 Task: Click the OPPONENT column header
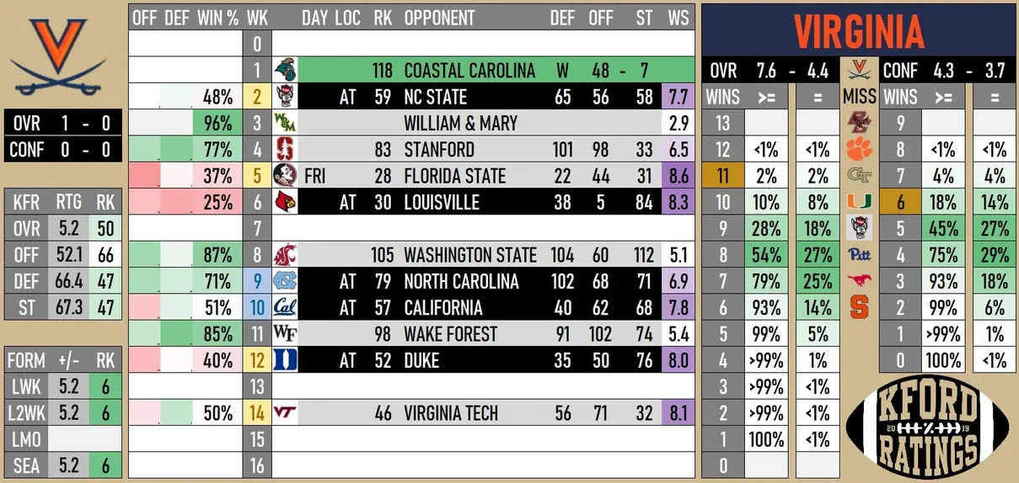coord(439,18)
